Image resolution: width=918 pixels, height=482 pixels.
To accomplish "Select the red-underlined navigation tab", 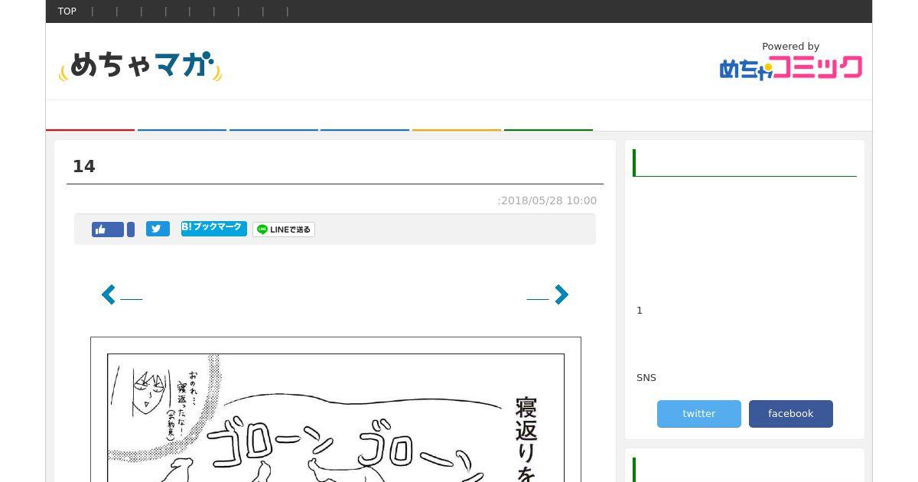I will (x=90, y=116).
